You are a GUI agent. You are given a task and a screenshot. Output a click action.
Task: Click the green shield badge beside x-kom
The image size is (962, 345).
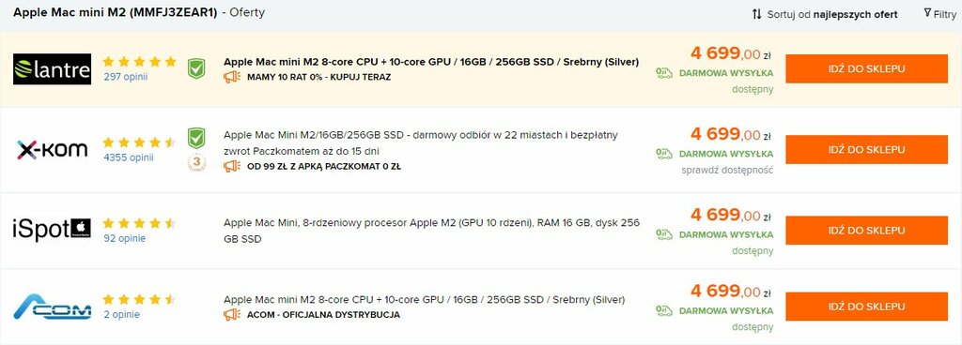tap(195, 138)
